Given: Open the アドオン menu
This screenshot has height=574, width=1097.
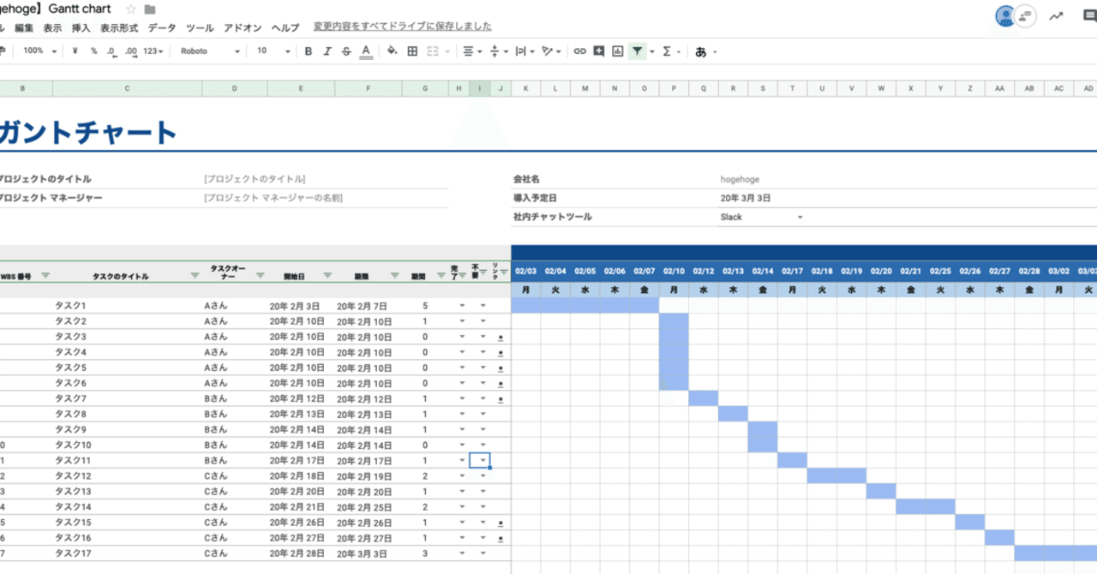Looking at the screenshot, I should (243, 27).
